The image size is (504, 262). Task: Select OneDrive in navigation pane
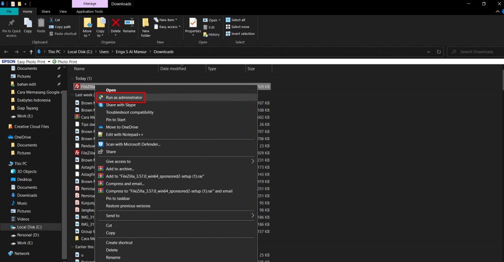pyautogui.click(x=23, y=137)
